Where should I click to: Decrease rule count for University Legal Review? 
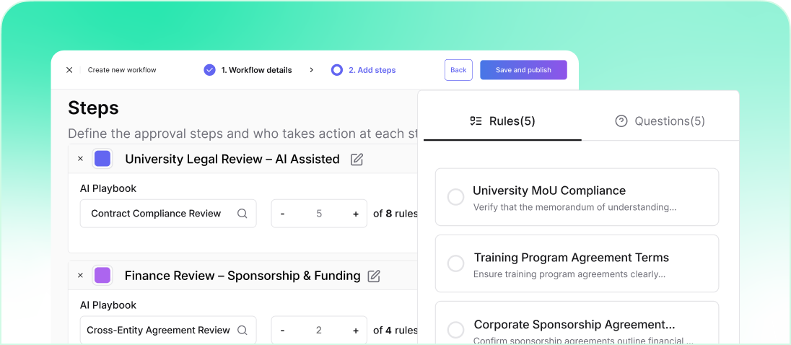pos(282,214)
